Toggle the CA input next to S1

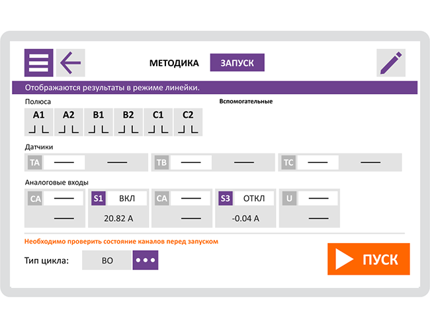tap(35, 198)
